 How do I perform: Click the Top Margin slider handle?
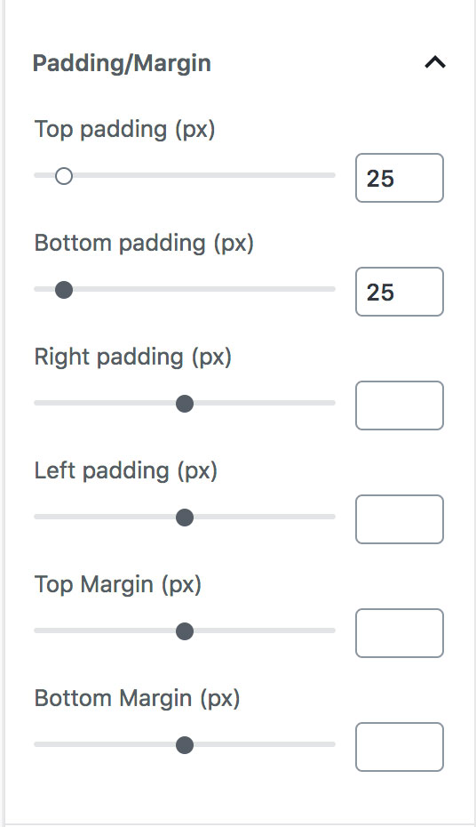185,630
